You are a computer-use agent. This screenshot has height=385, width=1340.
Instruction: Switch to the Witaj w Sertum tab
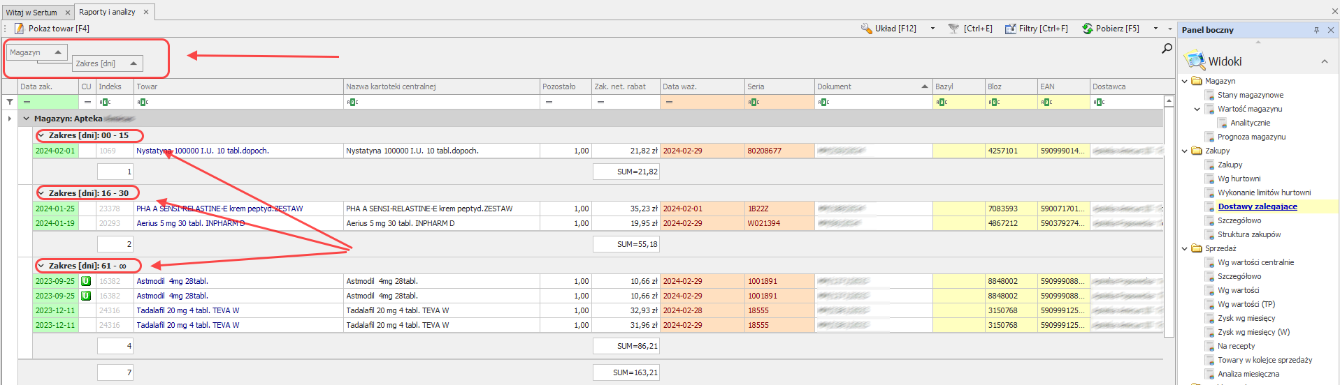31,13
